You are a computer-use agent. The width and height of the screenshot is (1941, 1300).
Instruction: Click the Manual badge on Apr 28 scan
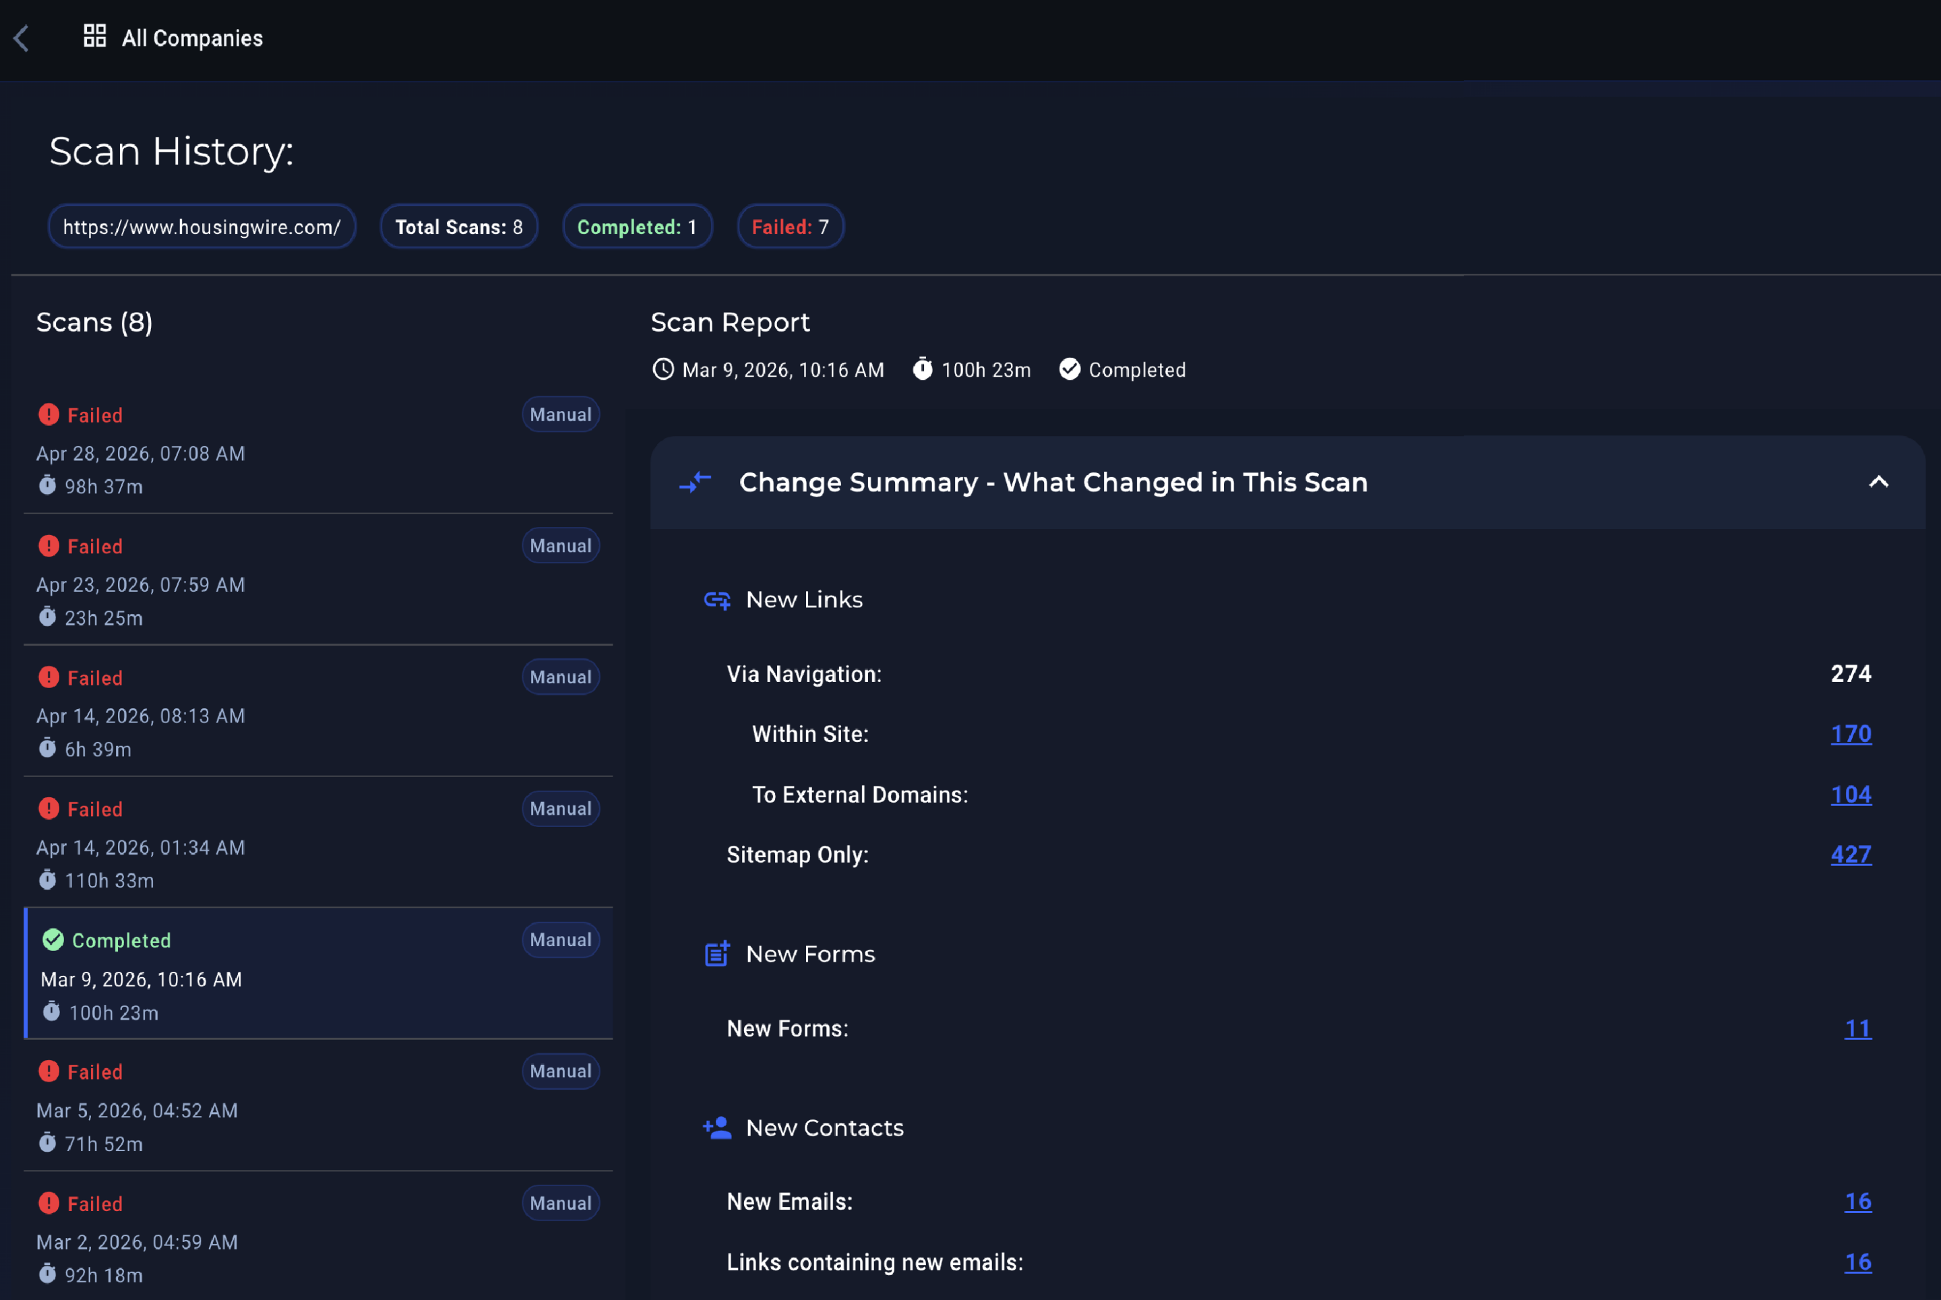pyautogui.click(x=561, y=414)
